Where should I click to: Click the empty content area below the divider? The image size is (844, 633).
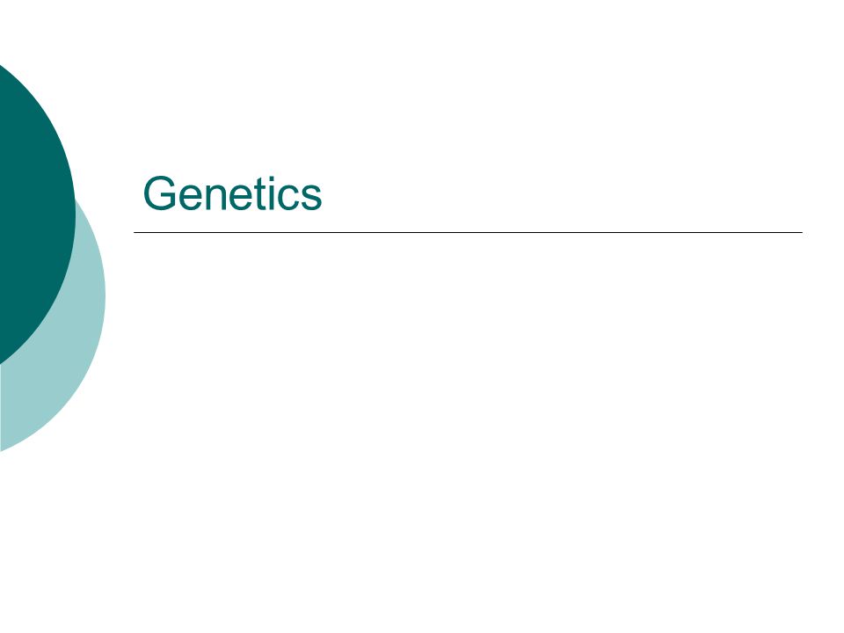[x=468, y=377]
